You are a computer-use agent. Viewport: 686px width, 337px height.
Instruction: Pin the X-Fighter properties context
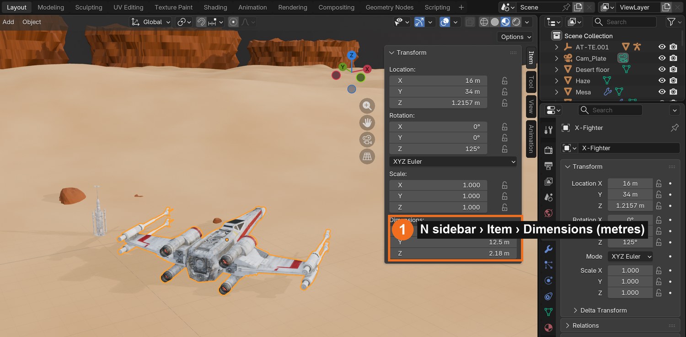click(675, 128)
